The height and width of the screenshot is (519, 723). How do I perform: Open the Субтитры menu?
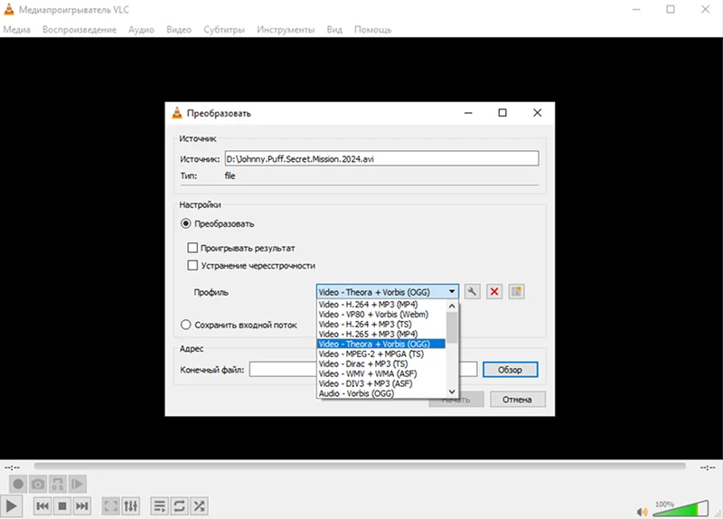[x=224, y=30]
